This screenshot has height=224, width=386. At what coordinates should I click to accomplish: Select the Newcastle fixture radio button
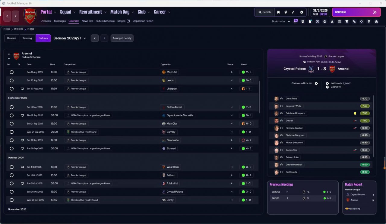[11, 140]
